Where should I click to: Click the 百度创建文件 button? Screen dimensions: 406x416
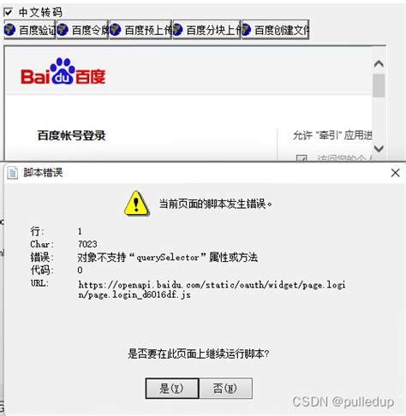click(x=276, y=30)
